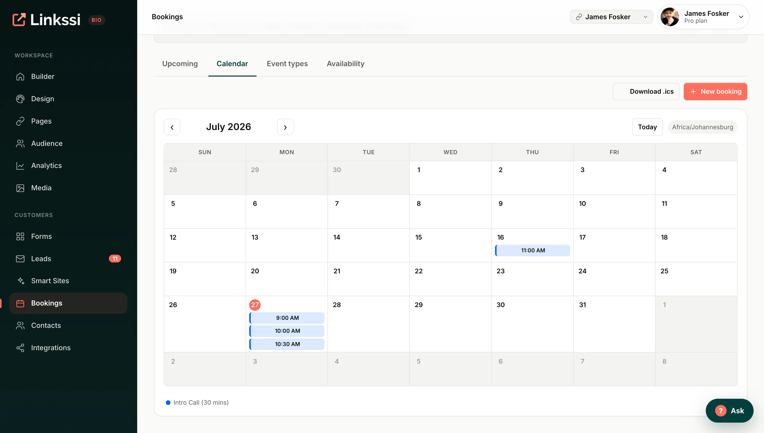Open Pages via its link icon

click(x=20, y=121)
